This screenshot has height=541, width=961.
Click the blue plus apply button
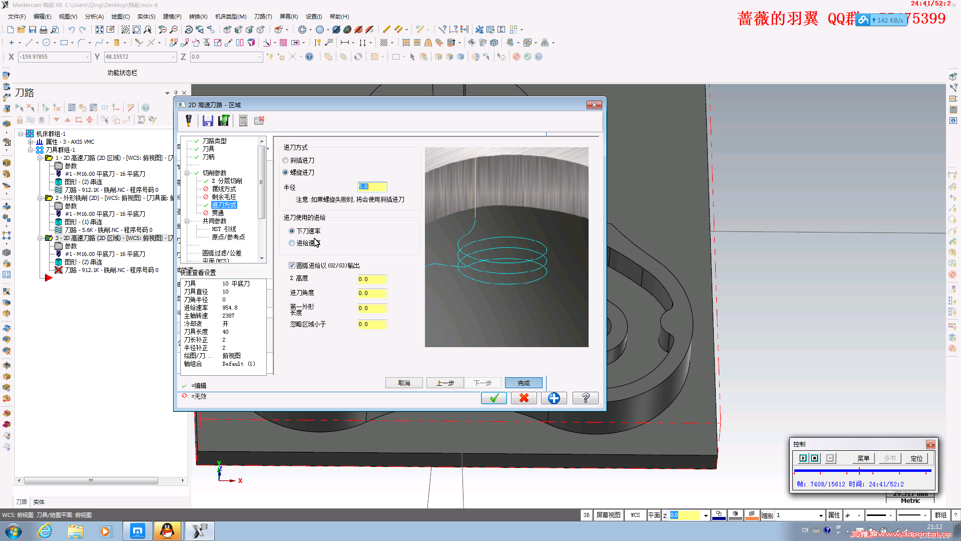click(554, 398)
